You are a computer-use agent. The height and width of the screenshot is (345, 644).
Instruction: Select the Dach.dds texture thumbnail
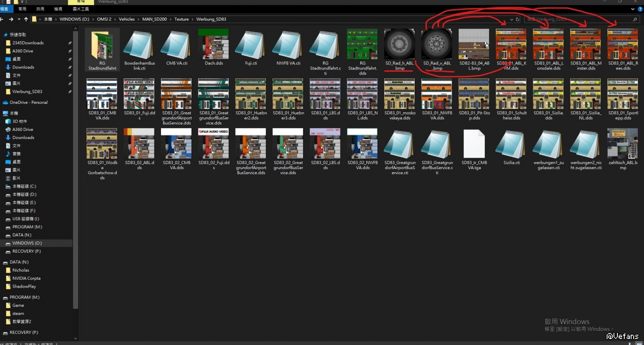tap(213, 44)
